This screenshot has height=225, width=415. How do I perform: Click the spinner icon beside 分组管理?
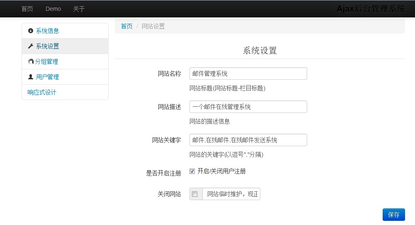point(31,61)
